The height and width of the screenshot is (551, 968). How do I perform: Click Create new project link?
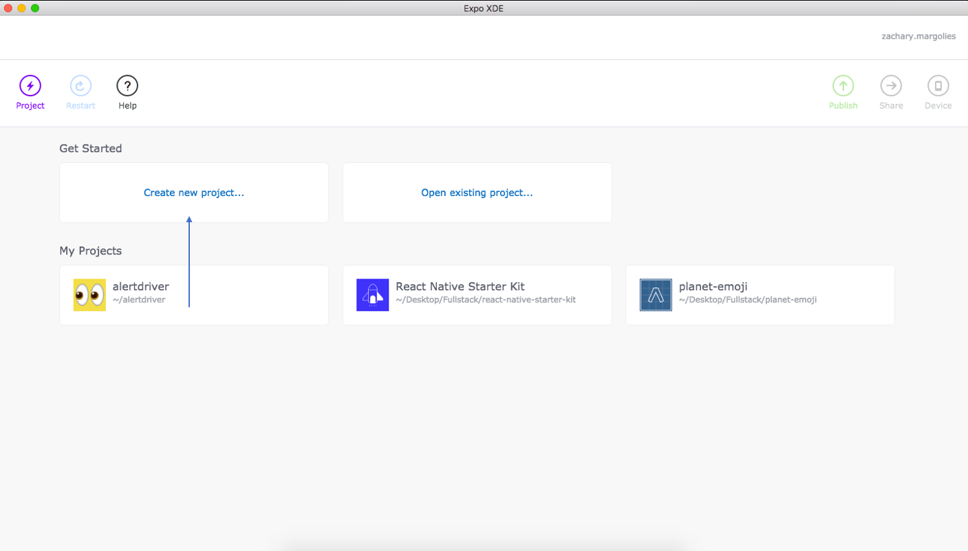pos(194,193)
